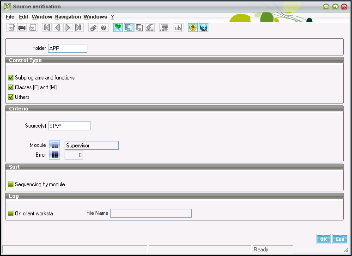
Task: Click the green scissors cut icon
Action: (x=118, y=28)
